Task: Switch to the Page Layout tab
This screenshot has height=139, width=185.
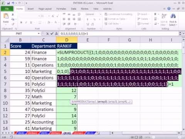Action: (x=45, y=9)
